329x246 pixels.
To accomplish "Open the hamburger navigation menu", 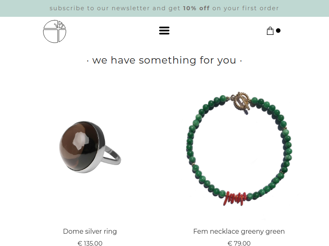I will pyautogui.click(x=164, y=30).
